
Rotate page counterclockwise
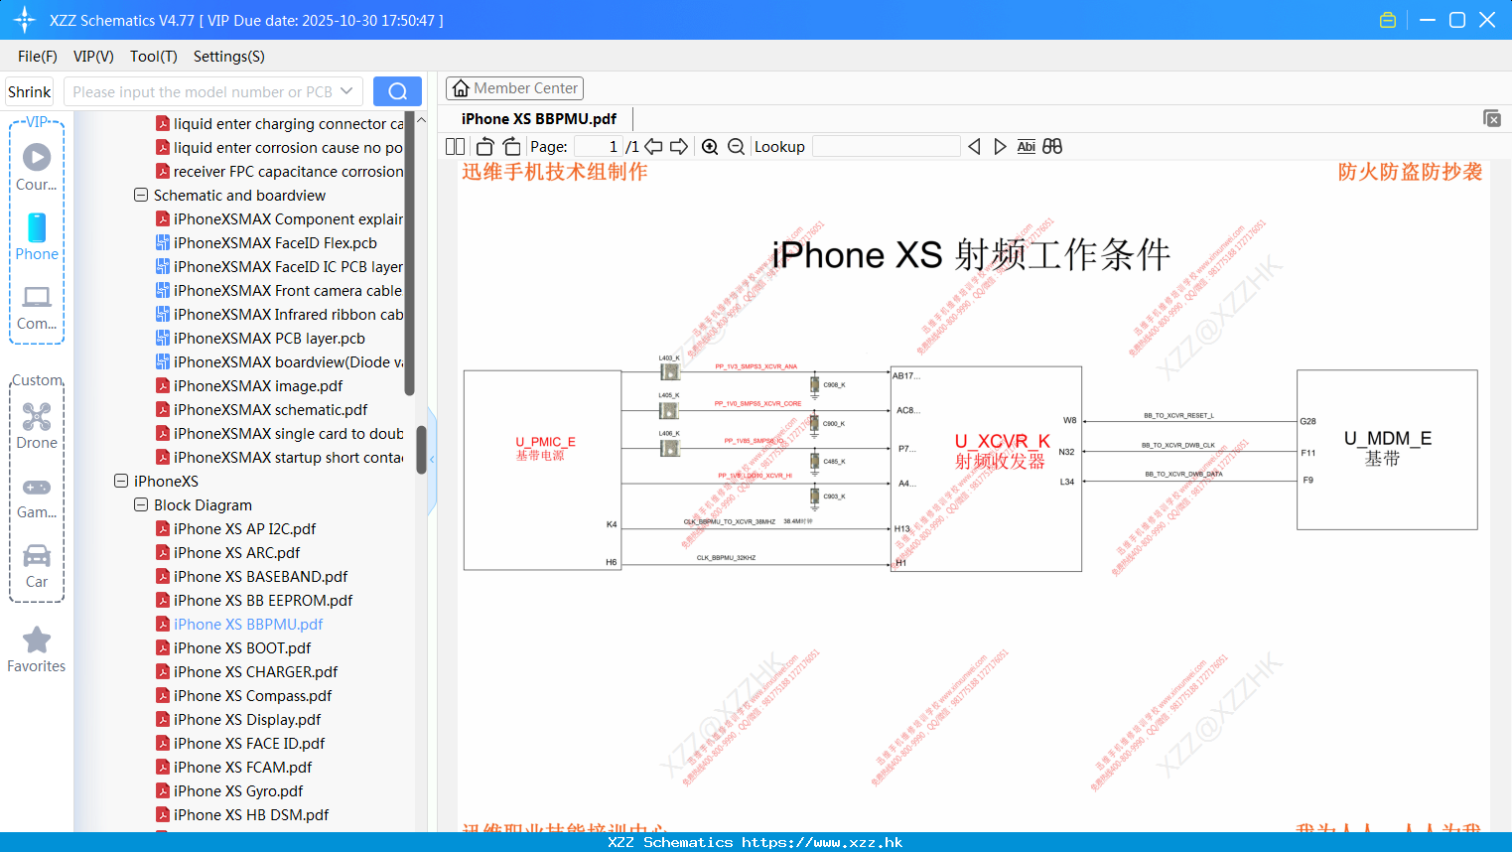coord(484,146)
